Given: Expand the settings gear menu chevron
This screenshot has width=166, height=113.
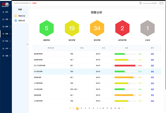Looking at the screenshot, I should pos(10,56).
